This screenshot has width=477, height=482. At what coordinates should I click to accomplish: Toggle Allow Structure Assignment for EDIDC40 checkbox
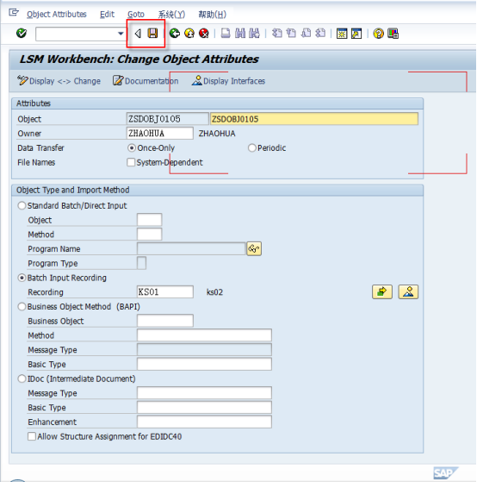32,436
